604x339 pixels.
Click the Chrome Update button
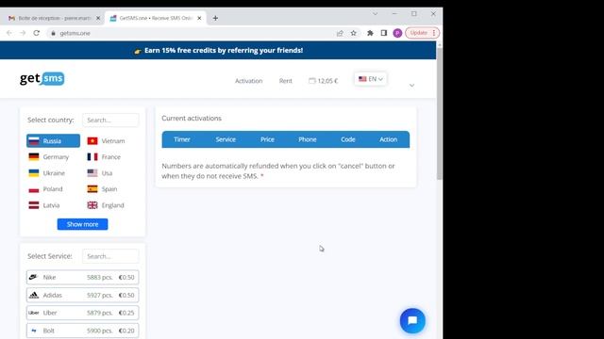(x=422, y=33)
